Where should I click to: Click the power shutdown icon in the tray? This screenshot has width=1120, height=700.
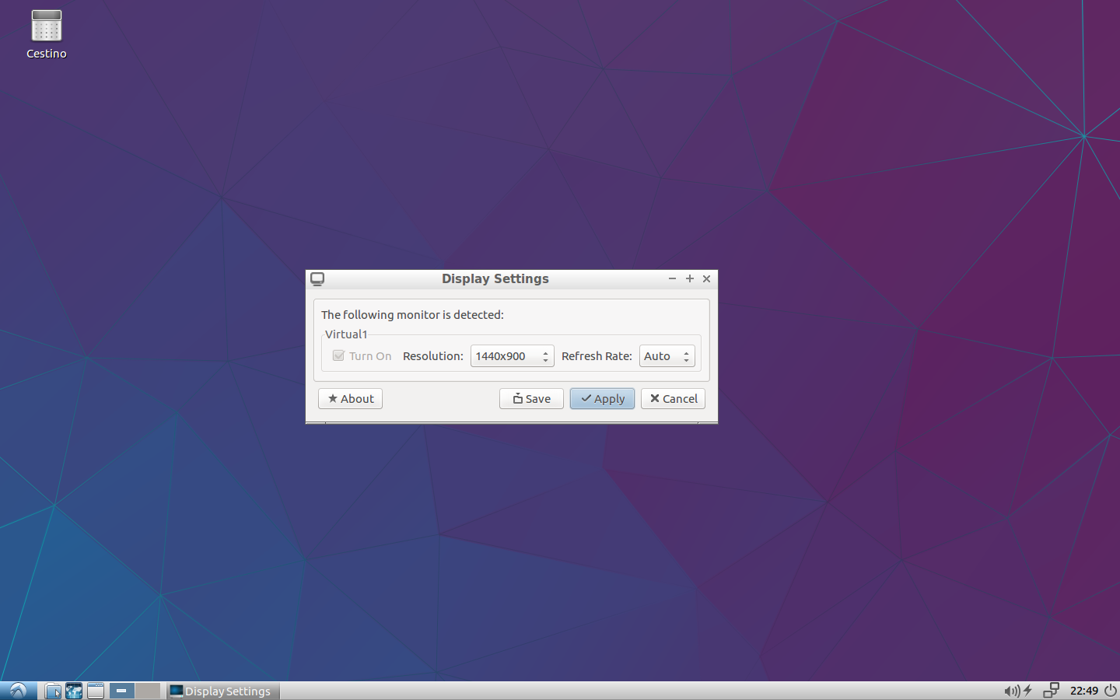point(1111,691)
